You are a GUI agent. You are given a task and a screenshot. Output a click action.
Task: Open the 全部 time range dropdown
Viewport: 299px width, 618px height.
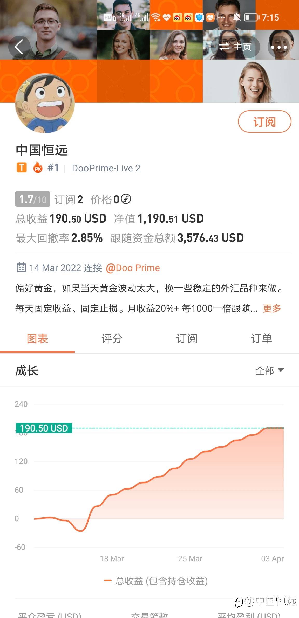click(x=269, y=371)
